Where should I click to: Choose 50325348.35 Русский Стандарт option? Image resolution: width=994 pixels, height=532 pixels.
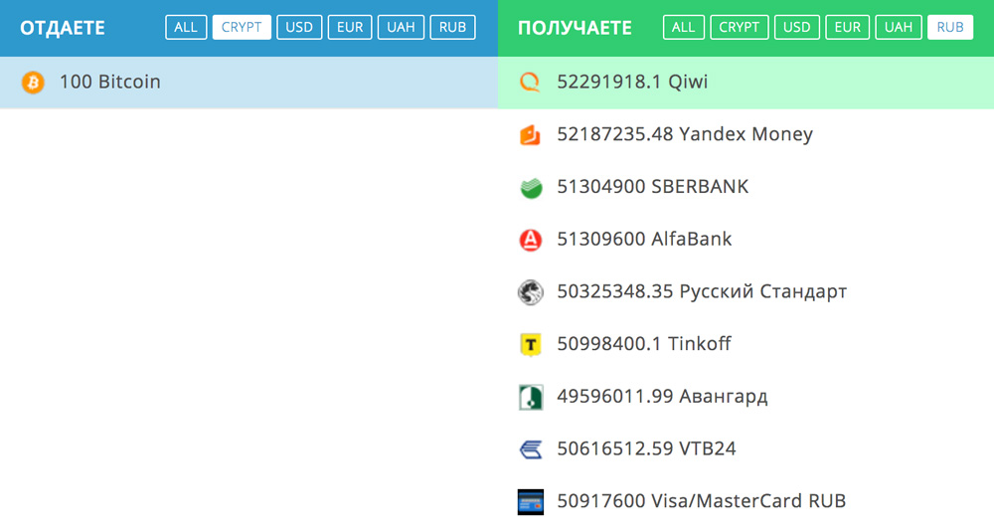tap(745, 291)
